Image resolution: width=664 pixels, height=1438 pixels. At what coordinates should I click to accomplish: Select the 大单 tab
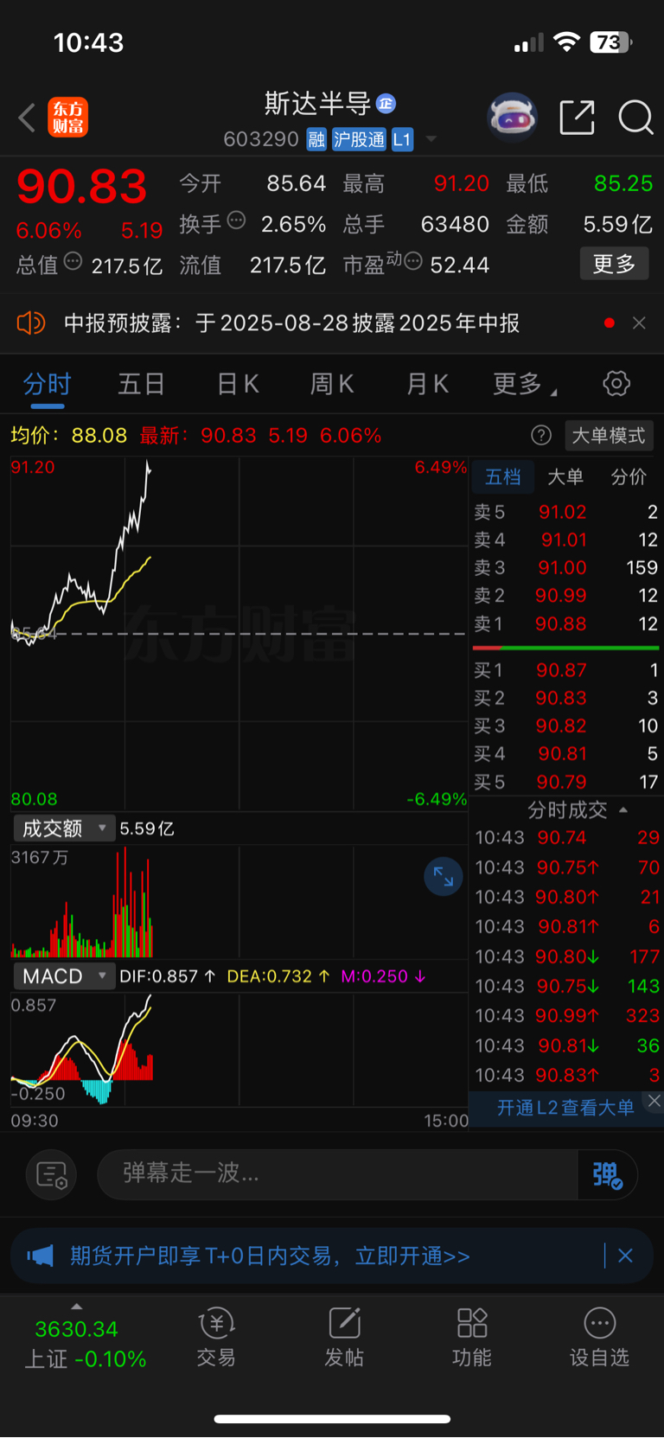point(565,476)
